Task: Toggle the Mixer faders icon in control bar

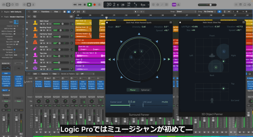Action: click(x=29, y=5)
